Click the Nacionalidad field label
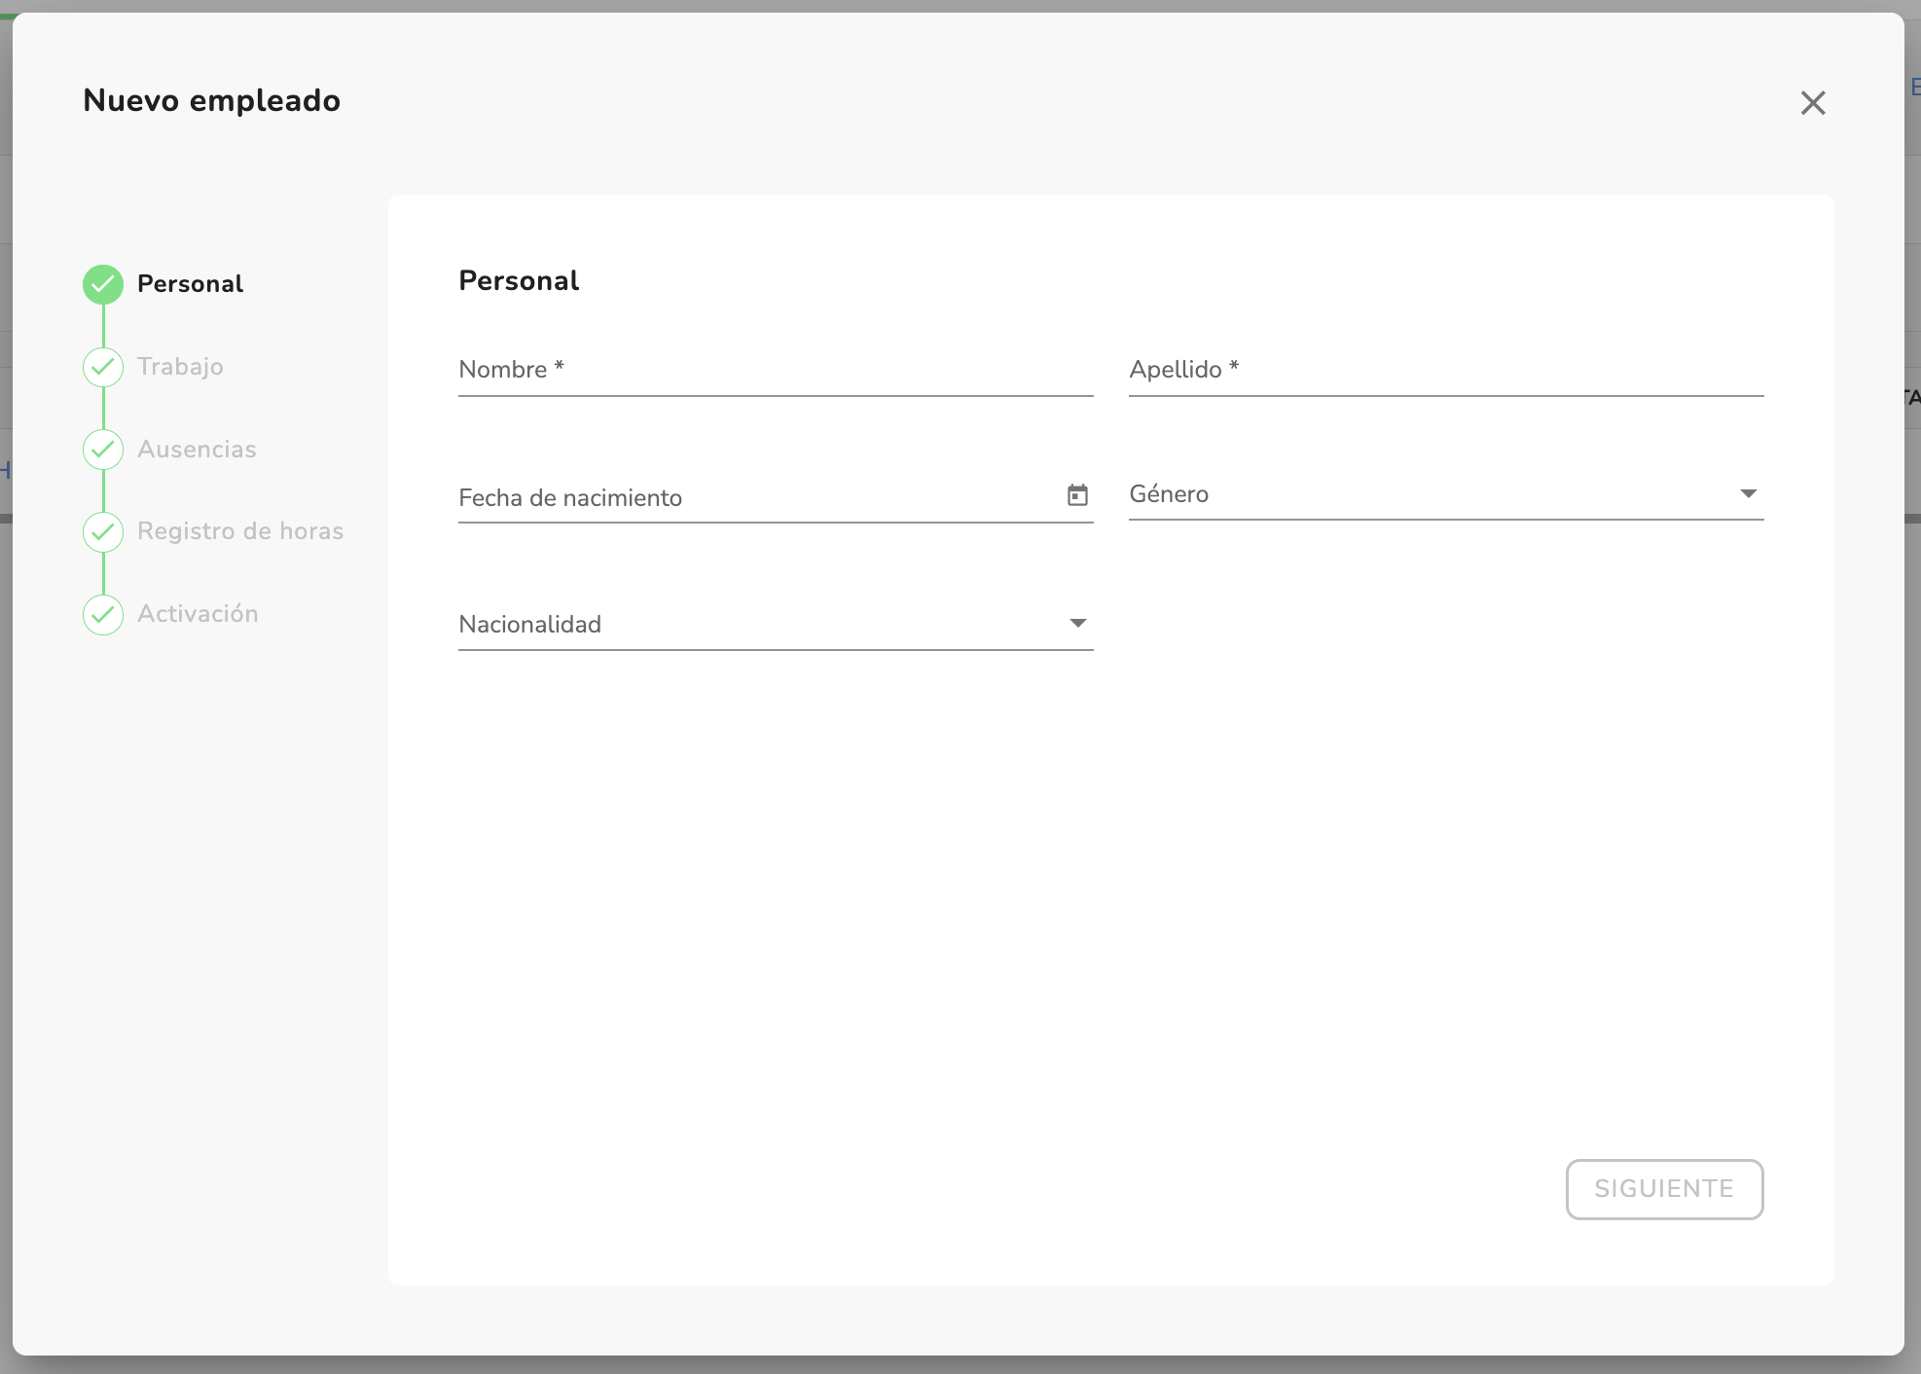This screenshot has height=1374, width=1921. coord(530,625)
